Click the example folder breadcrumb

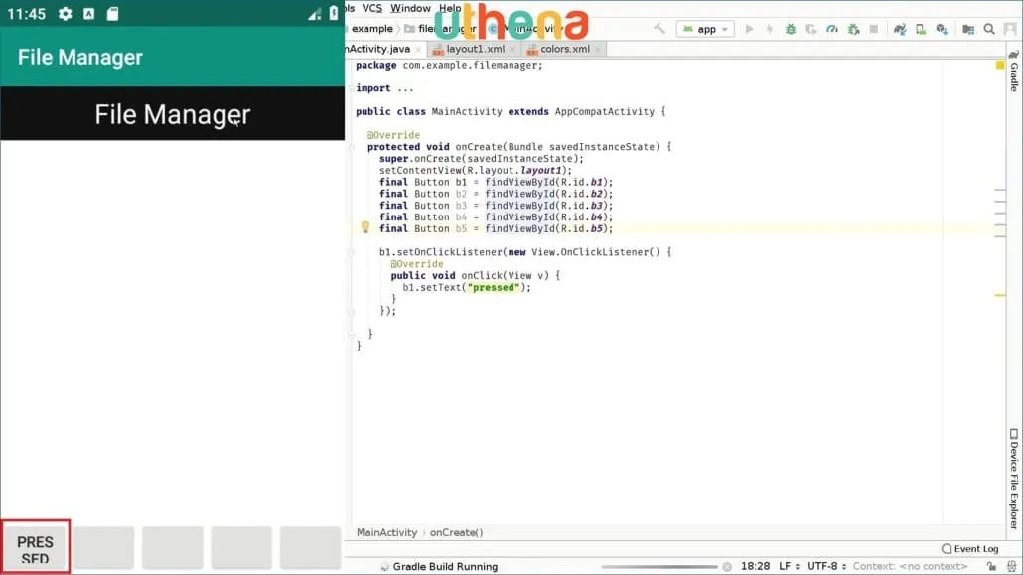[x=371, y=29]
